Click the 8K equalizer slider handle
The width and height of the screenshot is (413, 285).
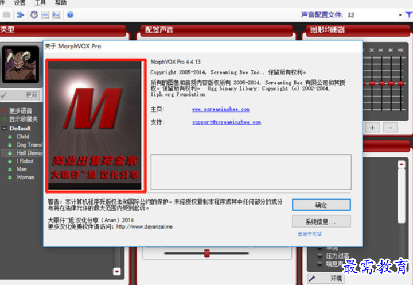391,84
